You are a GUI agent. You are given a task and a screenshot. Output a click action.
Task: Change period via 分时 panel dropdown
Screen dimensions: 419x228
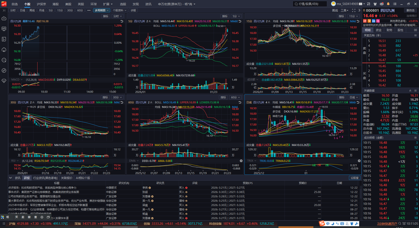[x=118, y=16]
